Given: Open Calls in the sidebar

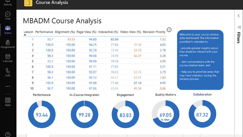Looking at the screenshot, I should coord(8,72).
